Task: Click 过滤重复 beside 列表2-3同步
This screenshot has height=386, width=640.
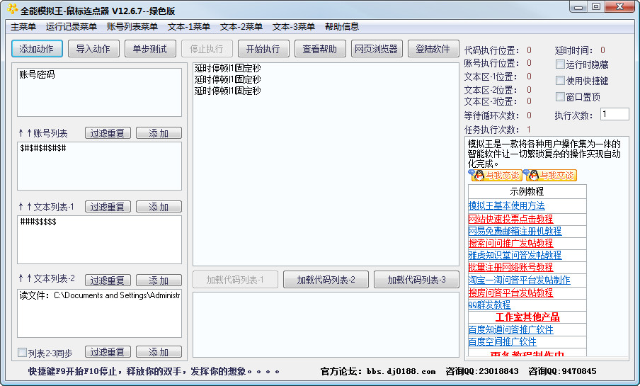Action: point(108,352)
